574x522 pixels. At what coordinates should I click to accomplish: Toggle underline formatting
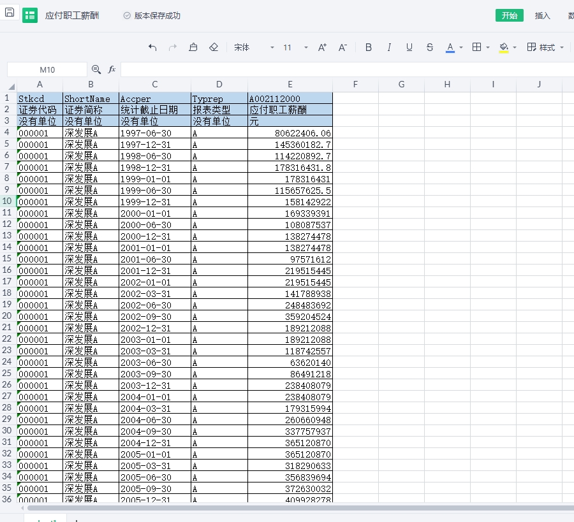point(409,48)
